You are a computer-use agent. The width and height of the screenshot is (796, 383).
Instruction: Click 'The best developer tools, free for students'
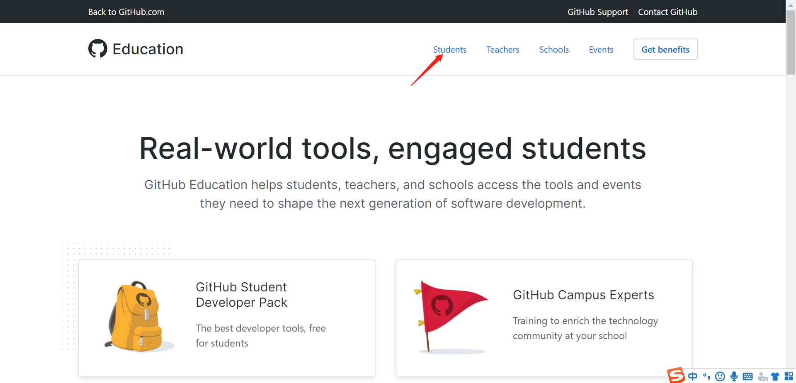tap(261, 336)
